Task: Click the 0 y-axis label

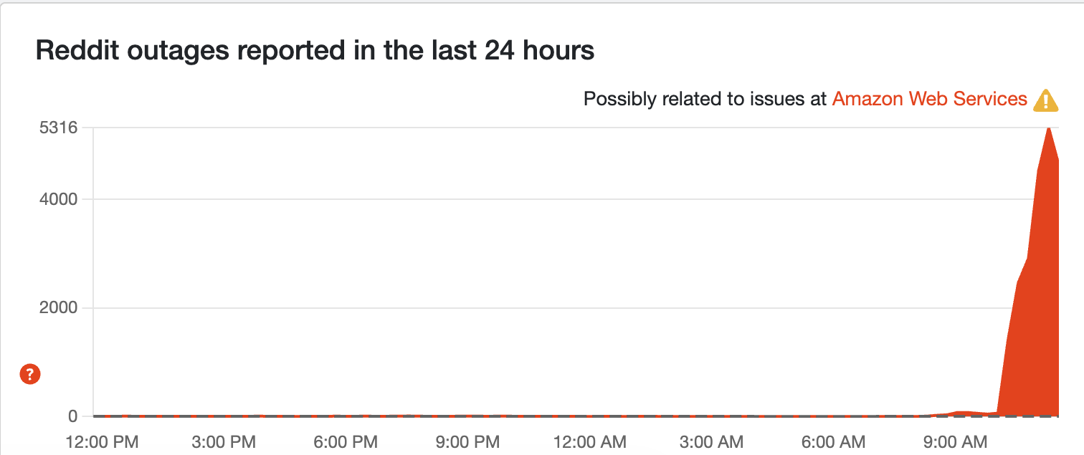Action: (x=73, y=416)
